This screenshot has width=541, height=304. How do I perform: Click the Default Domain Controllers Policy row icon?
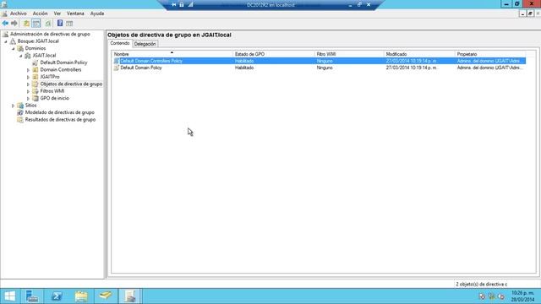point(117,61)
